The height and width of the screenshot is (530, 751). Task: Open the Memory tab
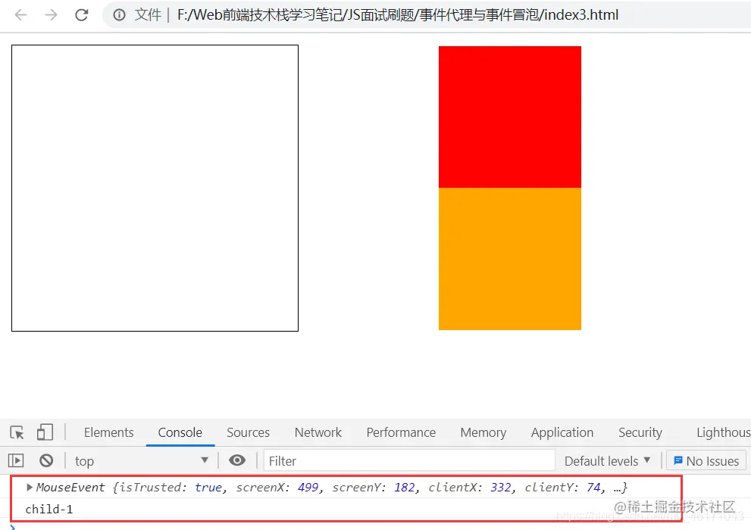pyautogui.click(x=483, y=432)
